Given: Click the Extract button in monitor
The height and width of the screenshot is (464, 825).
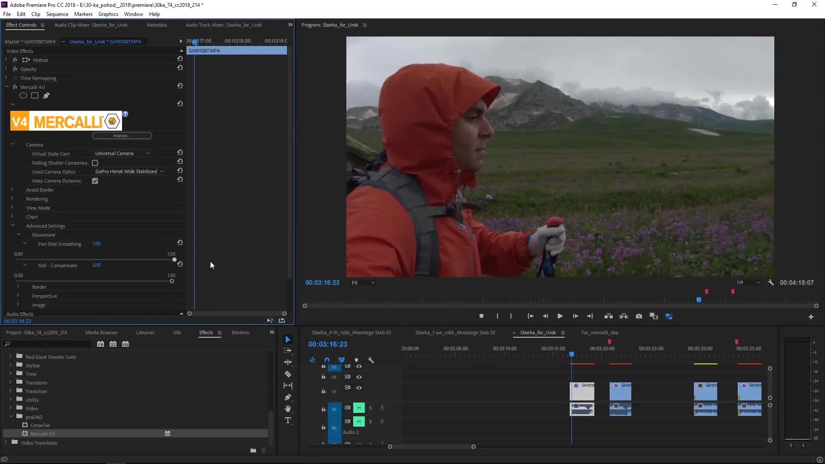Looking at the screenshot, I should pyautogui.click(x=623, y=316).
